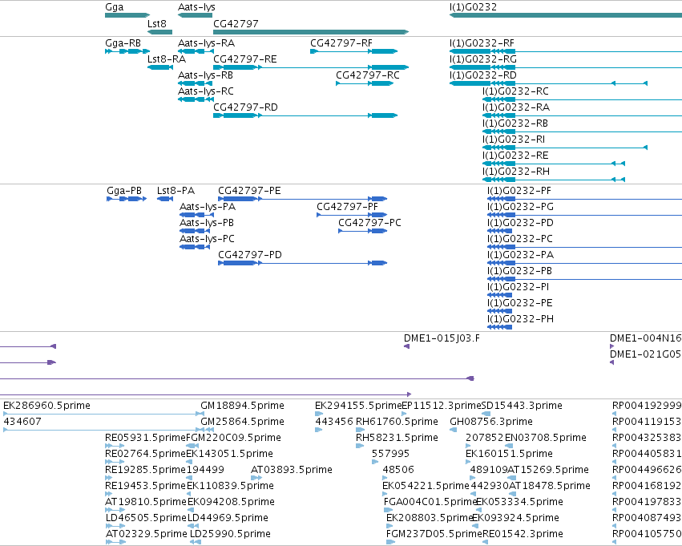Click the DME1-015J03.F purple arrow glyph
This screenshot has height=546, width=682.
pyautogui.click(x=406, y=346)
